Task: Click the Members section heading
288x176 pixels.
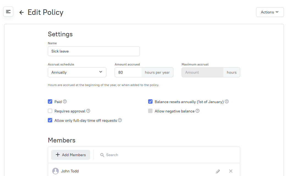Action: click(x=62, y=140)
